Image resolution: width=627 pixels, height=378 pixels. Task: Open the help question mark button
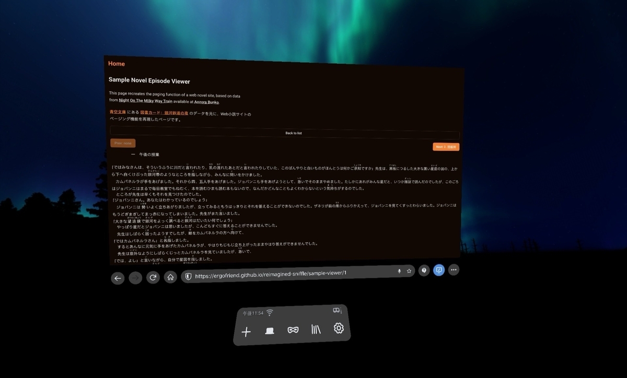pos(424,270)
